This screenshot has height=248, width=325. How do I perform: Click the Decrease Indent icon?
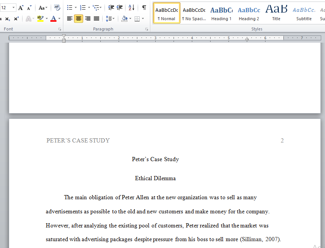click(111, 8)
